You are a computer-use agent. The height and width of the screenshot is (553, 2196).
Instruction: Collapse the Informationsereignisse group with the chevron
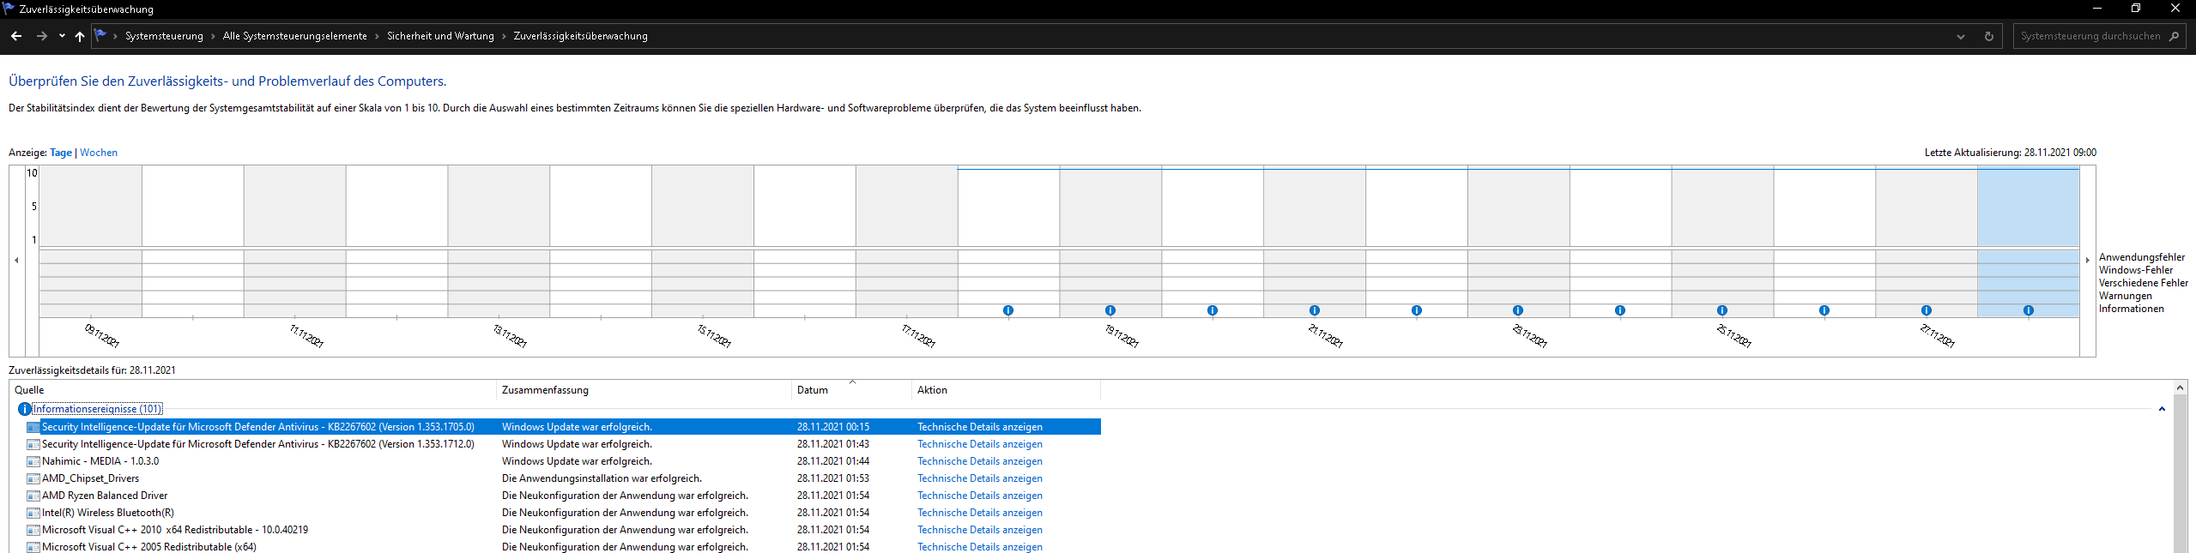click(x=2162, y=409)
